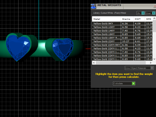This screenshot has height=117, width=156.
Task: Click the 6.61 DWT cell
Action: (x=139, y=41)
